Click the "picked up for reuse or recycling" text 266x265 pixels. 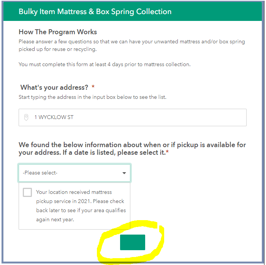tap(58, 49)
